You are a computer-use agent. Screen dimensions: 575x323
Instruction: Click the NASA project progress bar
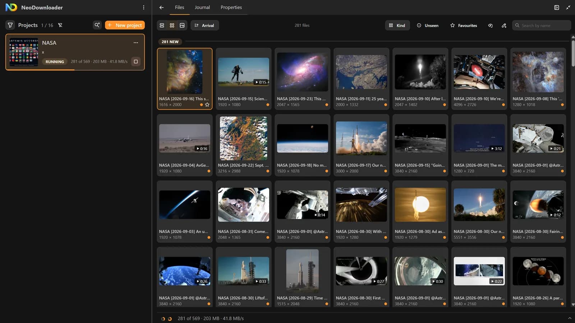pyautogui.click(x=75, y=70)
